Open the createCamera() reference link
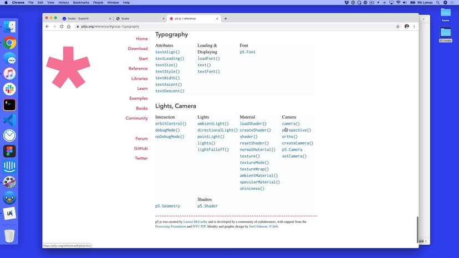459x258 pixels. pyautogui.click(x=297, y=143)
